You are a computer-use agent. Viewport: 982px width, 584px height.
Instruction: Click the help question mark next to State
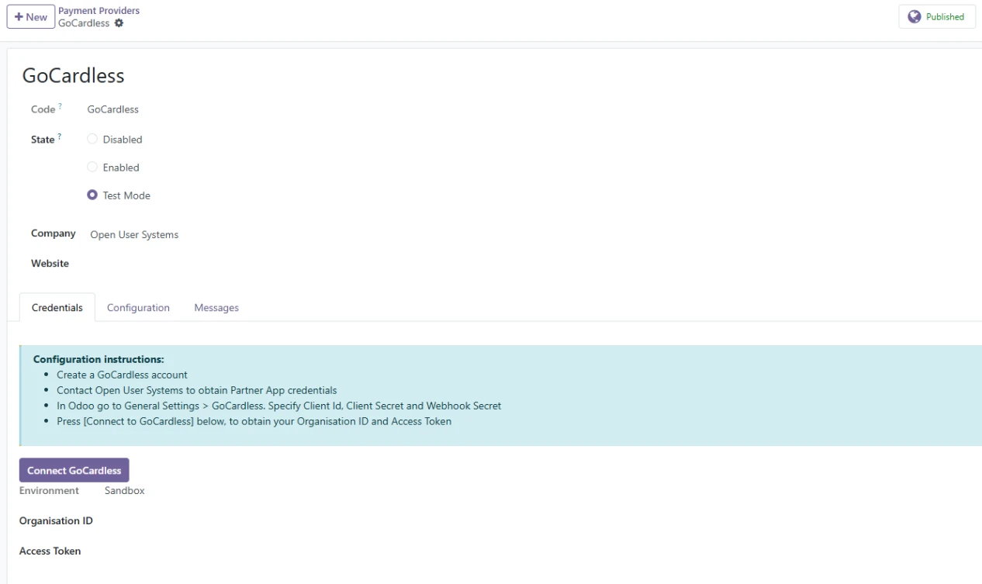(59, 137)
